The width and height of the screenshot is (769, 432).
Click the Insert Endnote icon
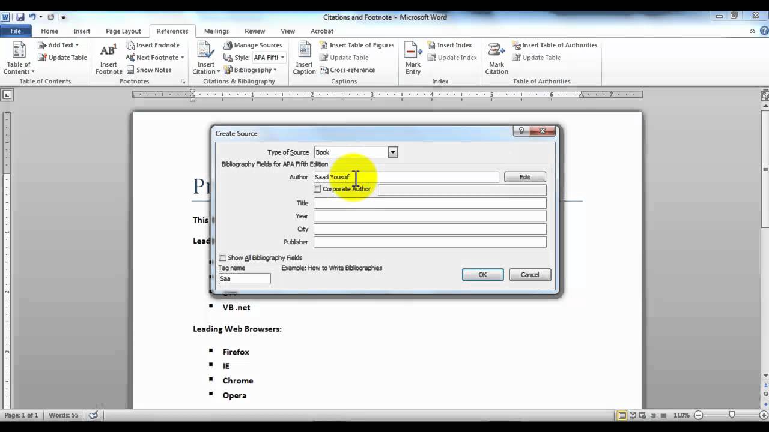click(130, 45)
